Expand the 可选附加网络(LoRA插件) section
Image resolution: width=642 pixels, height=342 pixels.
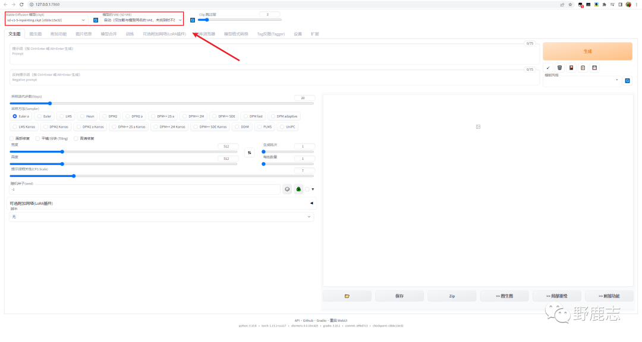coord(161,203)
